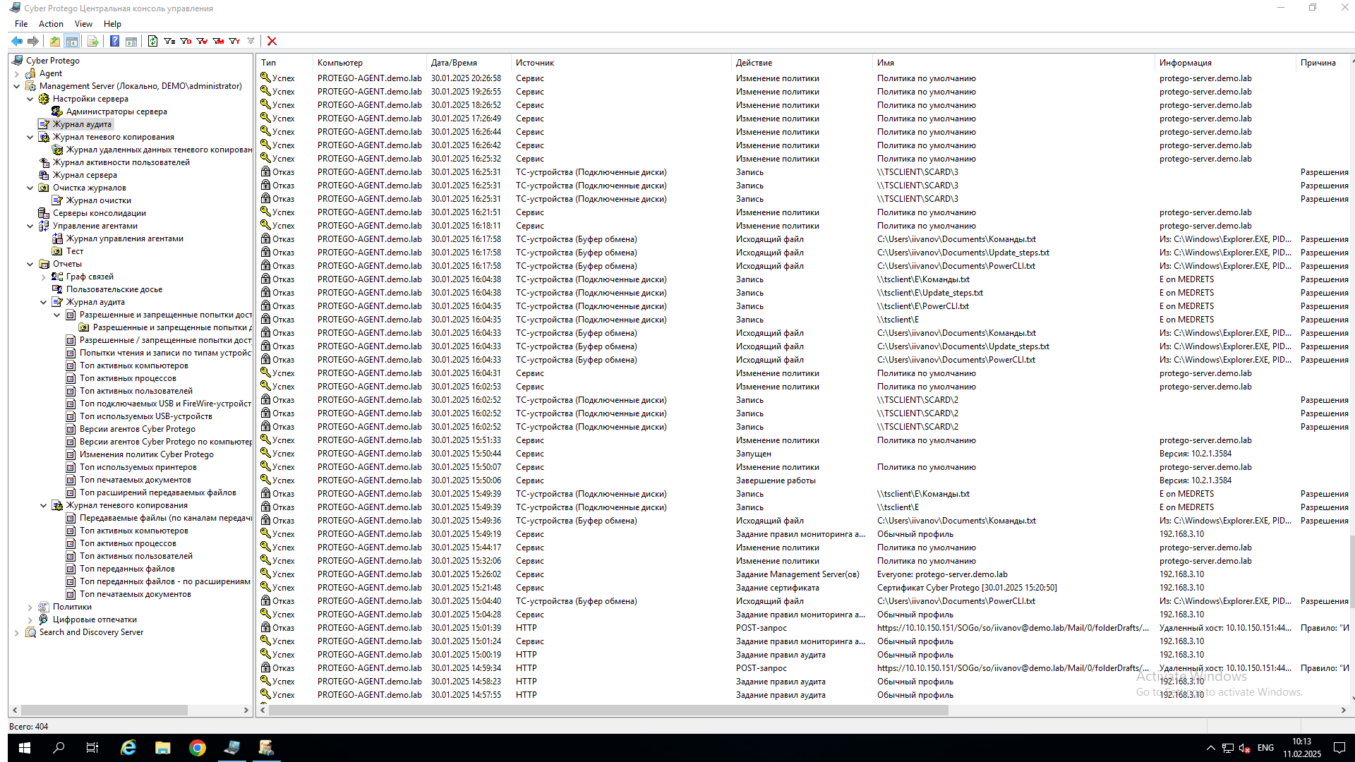Toggle the Show/Hide console tree icon
The image size is (1355, 762).
(x=71, y=41)
